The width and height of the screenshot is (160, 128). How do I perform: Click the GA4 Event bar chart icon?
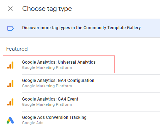[x=10, y=102]
